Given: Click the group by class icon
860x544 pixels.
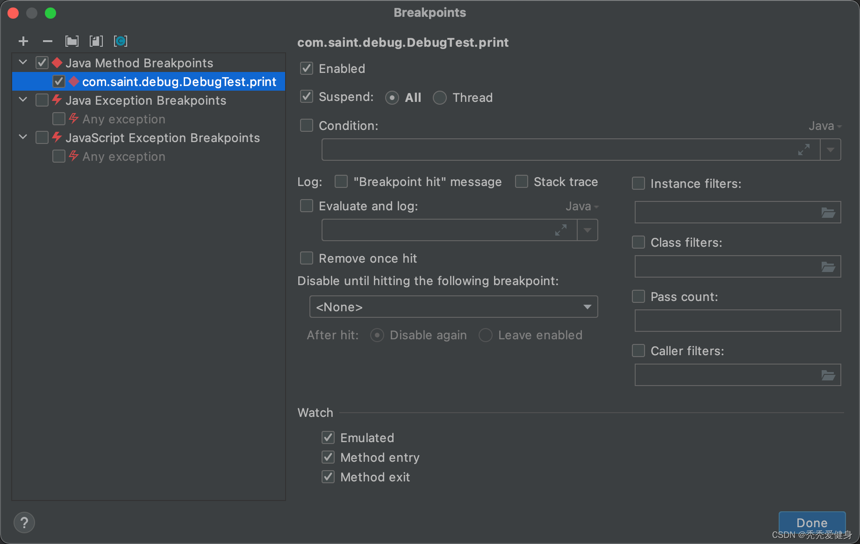Looking at the screenshot, I should pos(121,41).
